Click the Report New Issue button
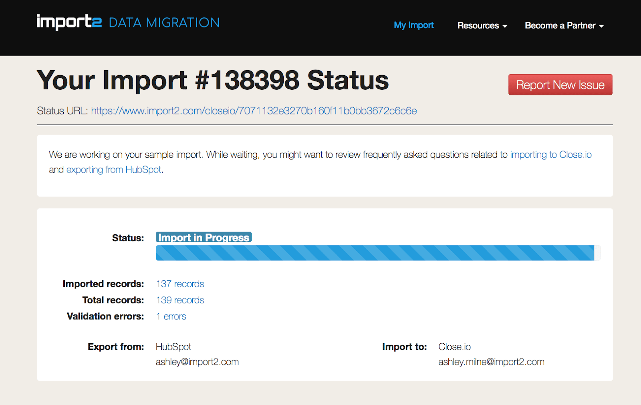This screenshot has height=405, width=641. [560, 85]
